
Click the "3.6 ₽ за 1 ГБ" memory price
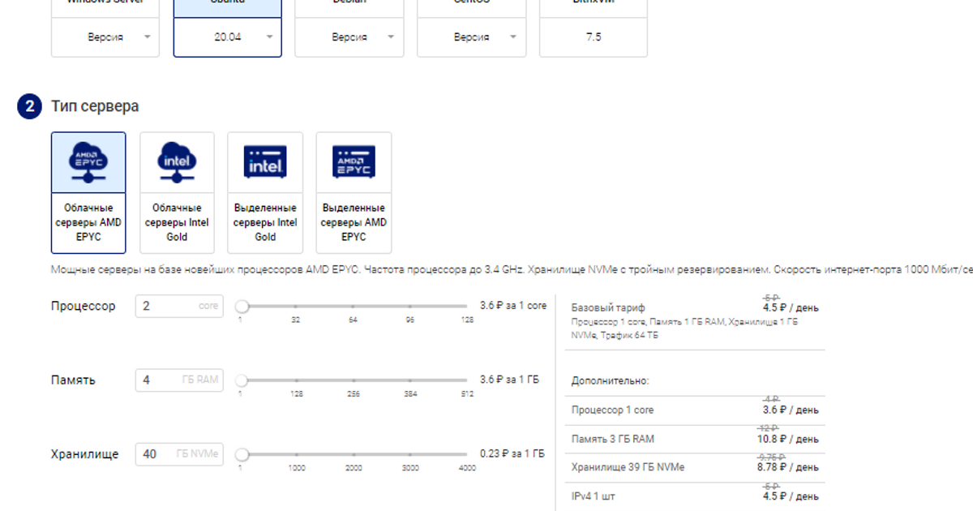coord(509,379)
